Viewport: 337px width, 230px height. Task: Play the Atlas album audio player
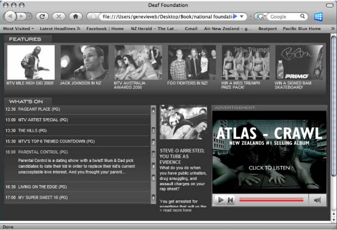(x=221, y=200)
